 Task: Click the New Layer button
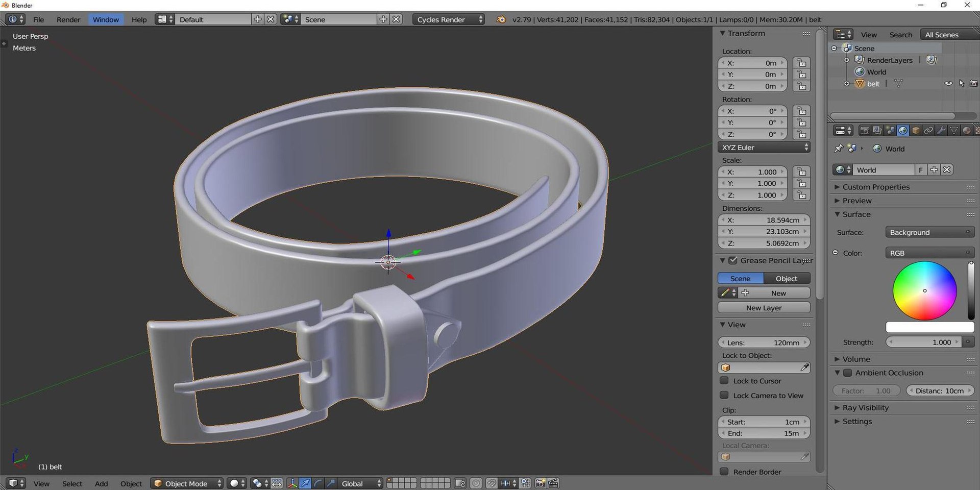pos(764,308)
